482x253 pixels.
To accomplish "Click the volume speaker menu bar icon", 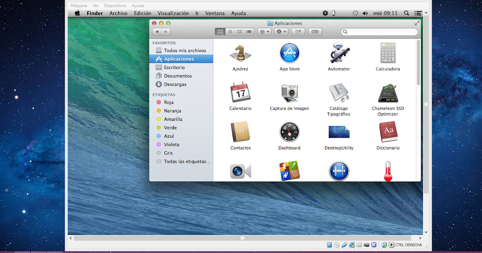I will (x=365, y=13).
